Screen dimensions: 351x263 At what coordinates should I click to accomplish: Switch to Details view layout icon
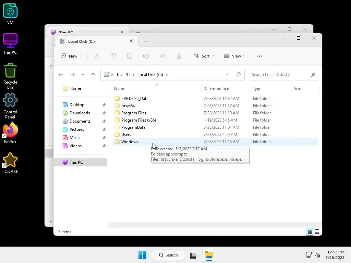310,232
